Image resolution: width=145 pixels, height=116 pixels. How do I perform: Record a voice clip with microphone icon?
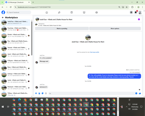coord(36,93)
